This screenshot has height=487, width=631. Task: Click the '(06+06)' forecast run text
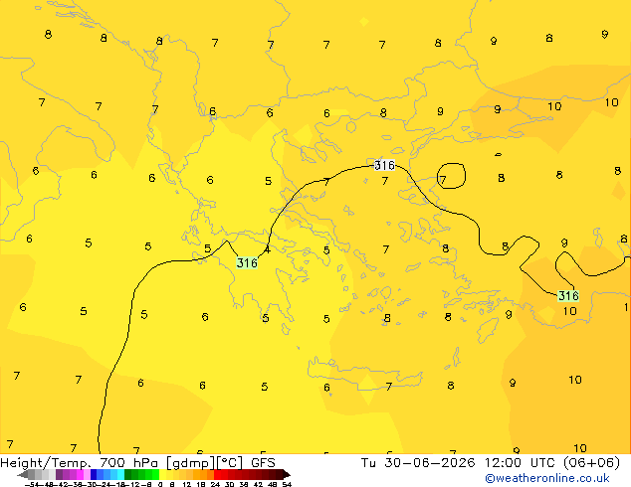coord(591,463)
